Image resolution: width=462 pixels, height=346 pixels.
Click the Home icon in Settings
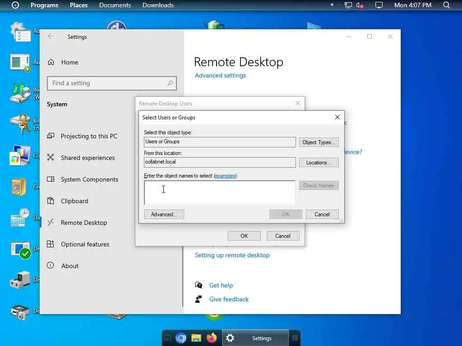pos(51,62)
